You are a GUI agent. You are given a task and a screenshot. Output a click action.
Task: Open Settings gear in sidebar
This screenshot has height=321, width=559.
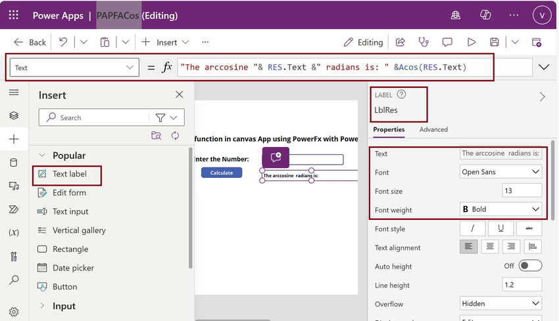pos(14,312)
